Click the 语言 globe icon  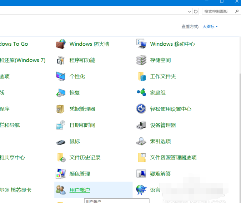coord(141,190)
